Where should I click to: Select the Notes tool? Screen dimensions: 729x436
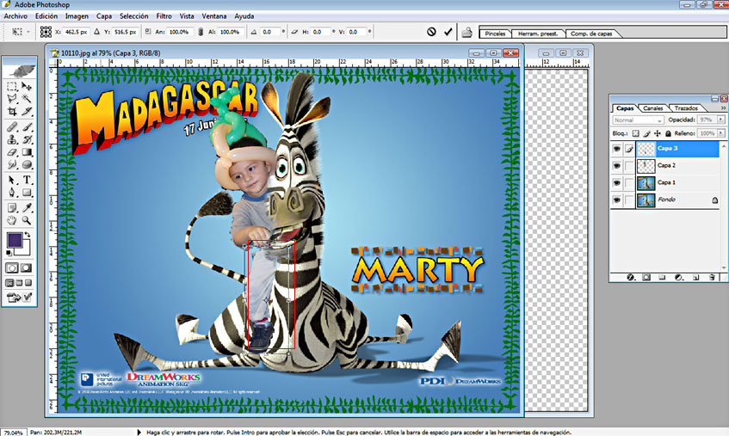tap(12, 208)
